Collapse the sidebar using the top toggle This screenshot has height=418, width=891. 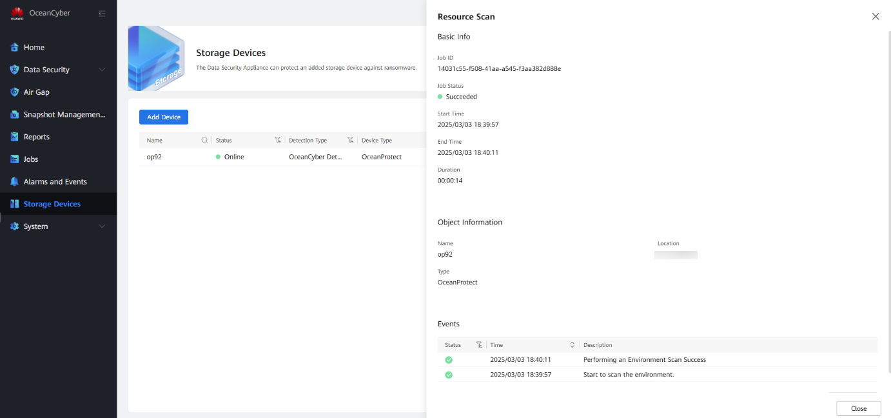(102, 14)
